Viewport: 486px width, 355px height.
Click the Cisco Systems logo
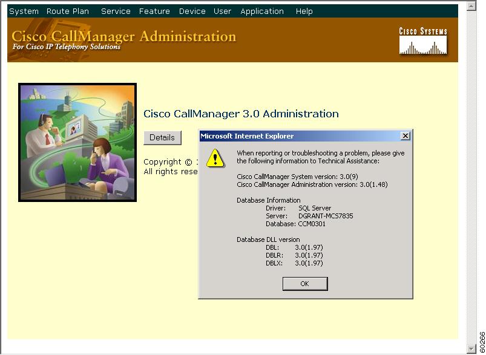point(423,41)
